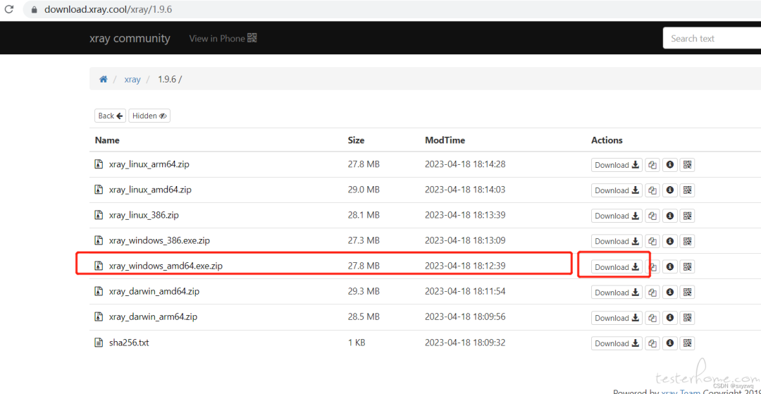Copy link icon for xray_linux_386.zip
The height and width of the screenshot is (394, 761).
[x=652, y=216]
